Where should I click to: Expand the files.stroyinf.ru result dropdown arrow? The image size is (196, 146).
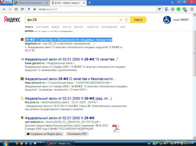[111, 83]
